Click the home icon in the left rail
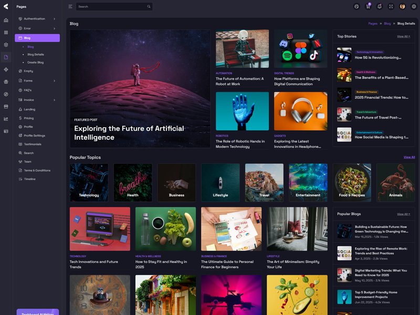The height and width of the screenshot is (315, 420). coord(6,20)
